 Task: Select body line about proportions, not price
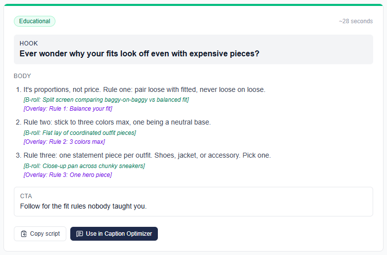(145, 89)
